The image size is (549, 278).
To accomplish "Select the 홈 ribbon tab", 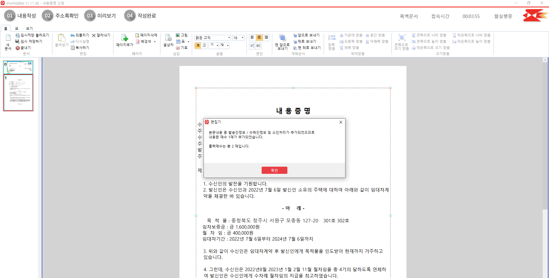I will tap(6, 29).
